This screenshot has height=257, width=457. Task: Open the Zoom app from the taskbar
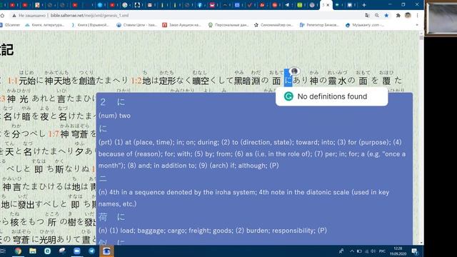pos(77,251)
